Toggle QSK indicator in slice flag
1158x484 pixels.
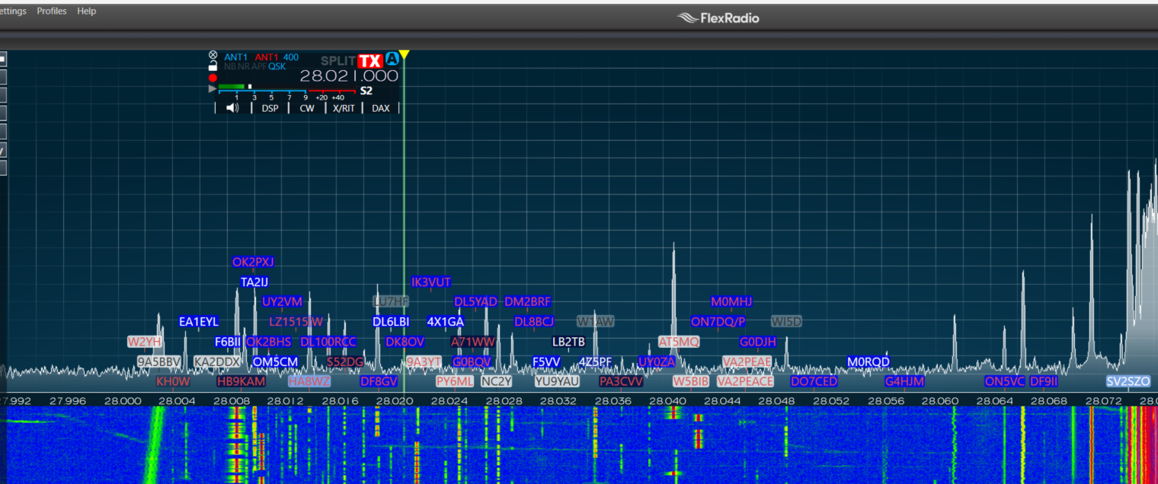coord(277,66)
